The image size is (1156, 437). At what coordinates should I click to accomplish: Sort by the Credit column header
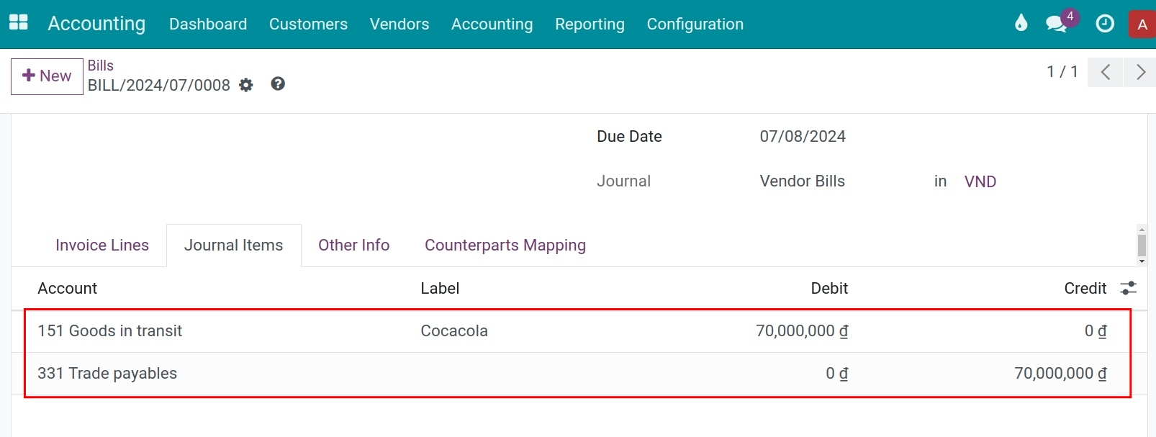pyautogui.click(x=1085, y=289)
